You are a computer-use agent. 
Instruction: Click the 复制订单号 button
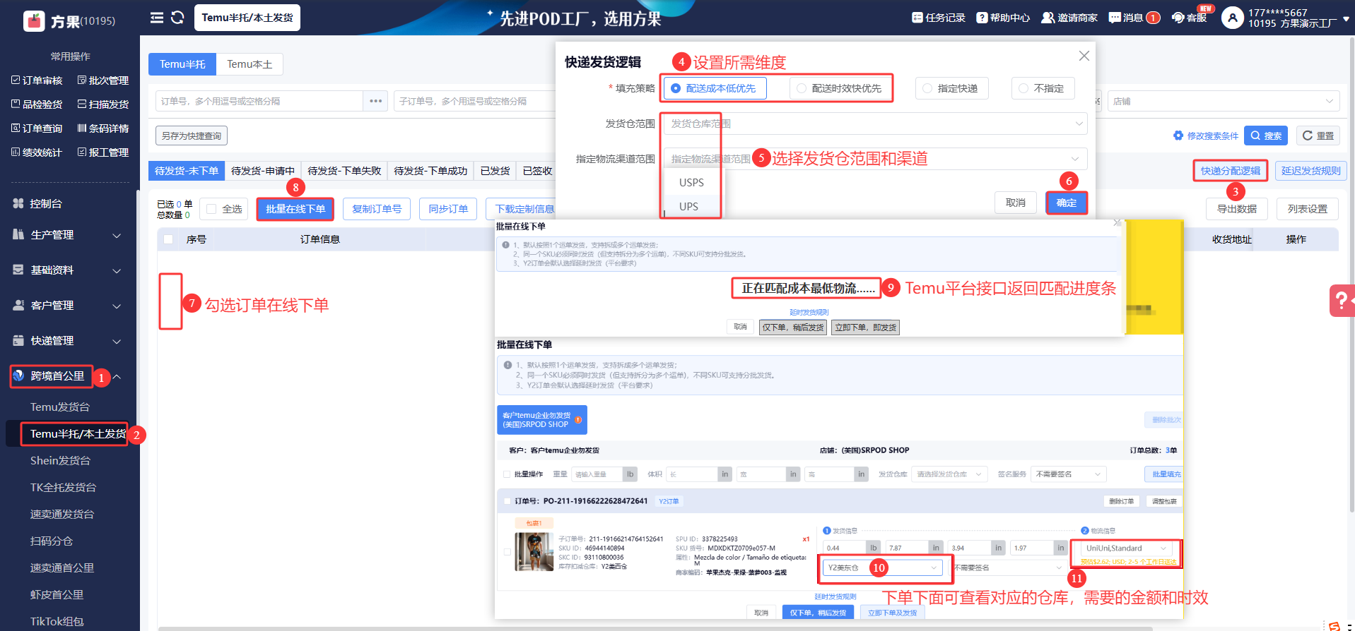click(377, 209)
